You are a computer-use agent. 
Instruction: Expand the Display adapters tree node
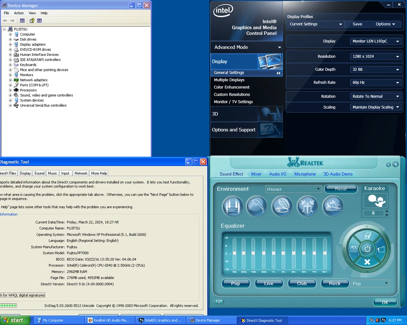coord(10,44)
